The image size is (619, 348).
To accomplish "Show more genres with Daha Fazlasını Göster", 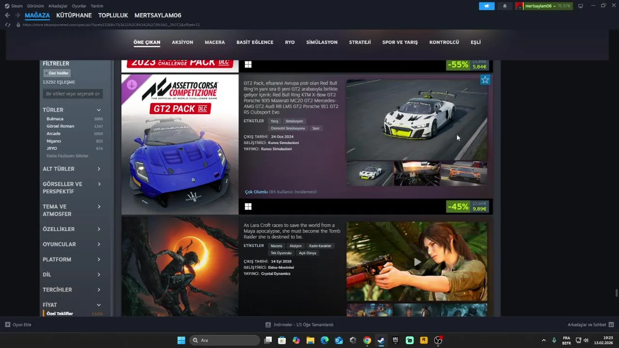I will click(67, 156).
